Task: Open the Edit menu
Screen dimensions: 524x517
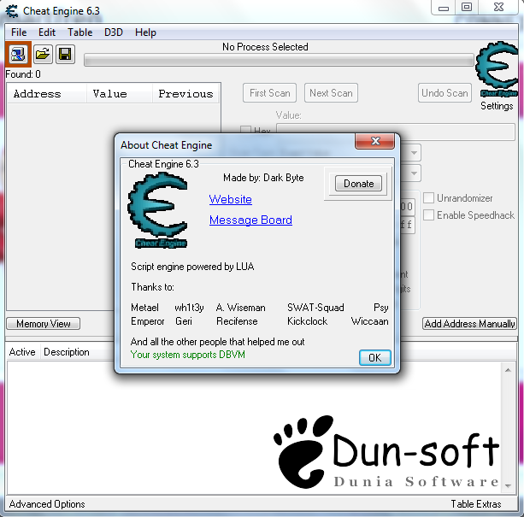Action: [47, 32]
